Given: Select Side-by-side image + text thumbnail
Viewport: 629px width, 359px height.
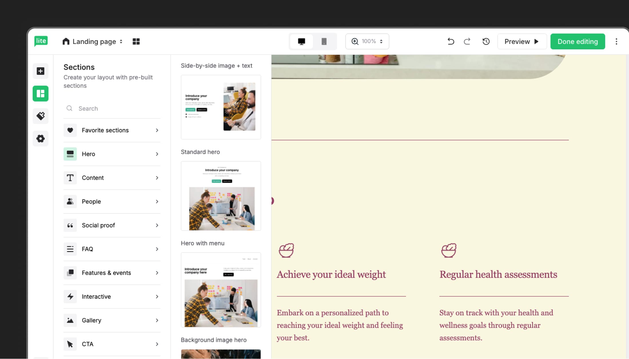Looking at the screenshot, I should 221,107.
